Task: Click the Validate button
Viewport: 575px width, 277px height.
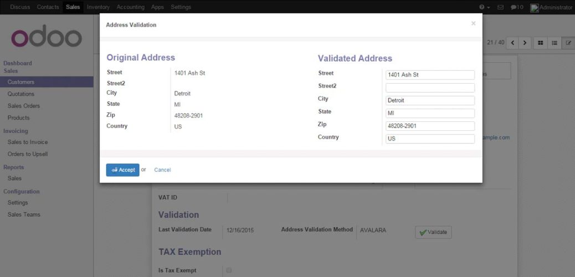Action: (433, 232)
